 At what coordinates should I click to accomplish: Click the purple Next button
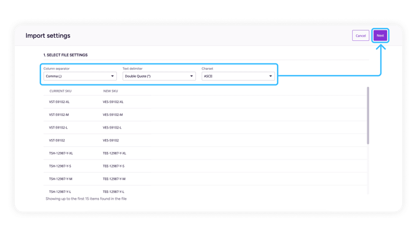(x=380, y=35)
